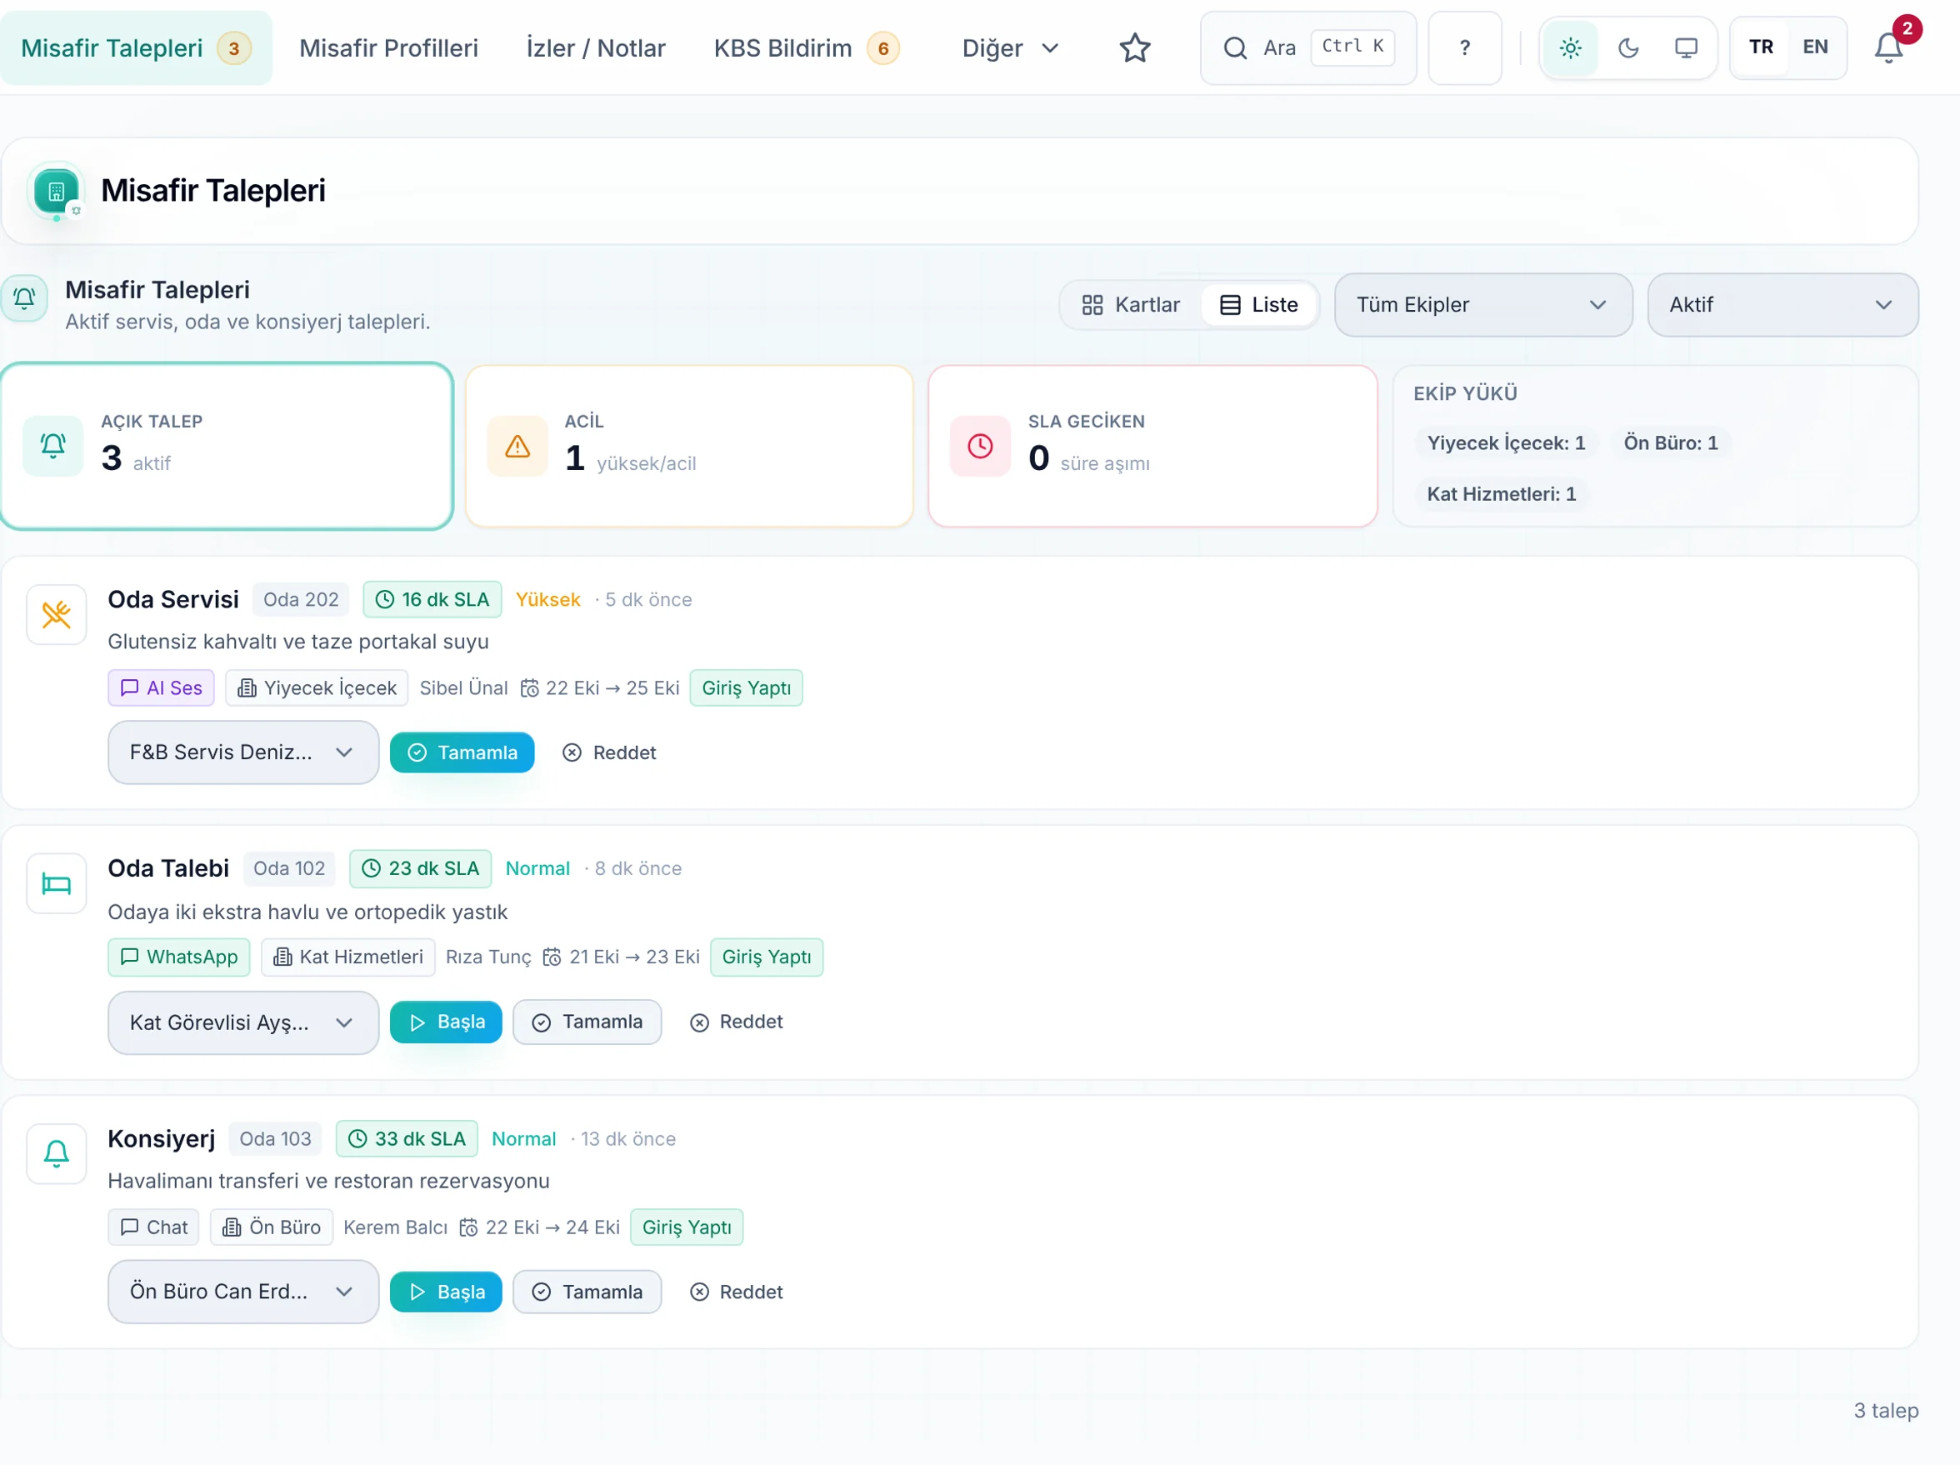Viewport: 1960px width, 1465px height.
Task: Set language to EN
Action: click(1815, 47)
